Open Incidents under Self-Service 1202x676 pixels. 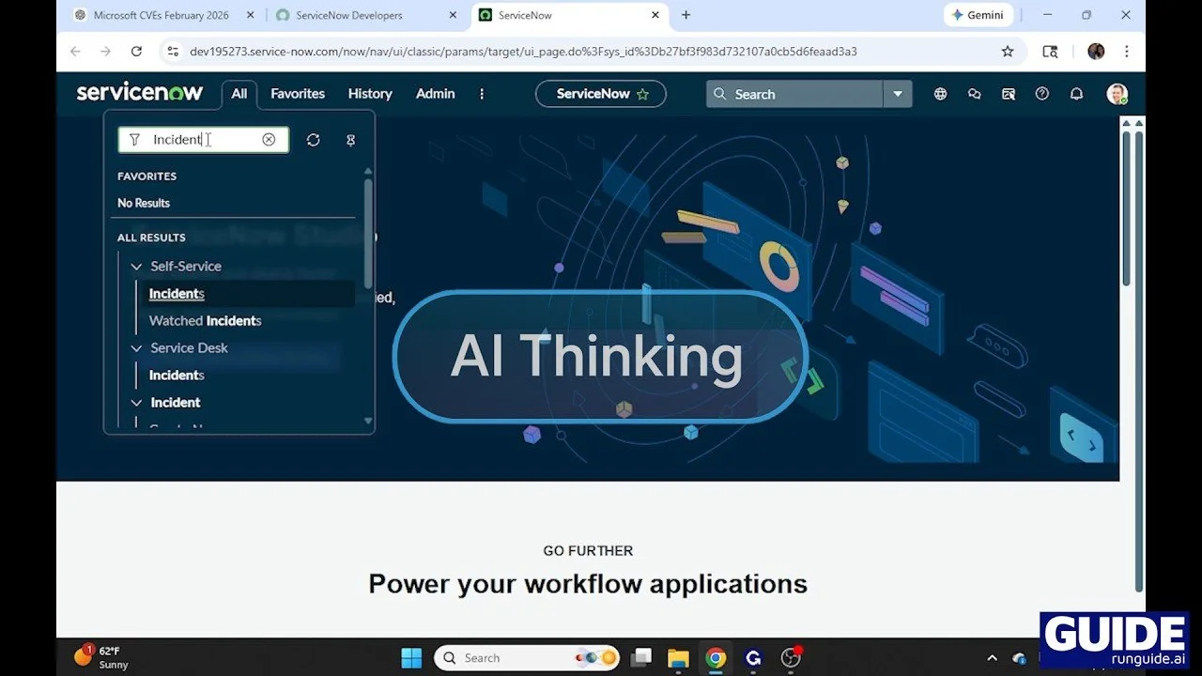(x=177, y=294)
